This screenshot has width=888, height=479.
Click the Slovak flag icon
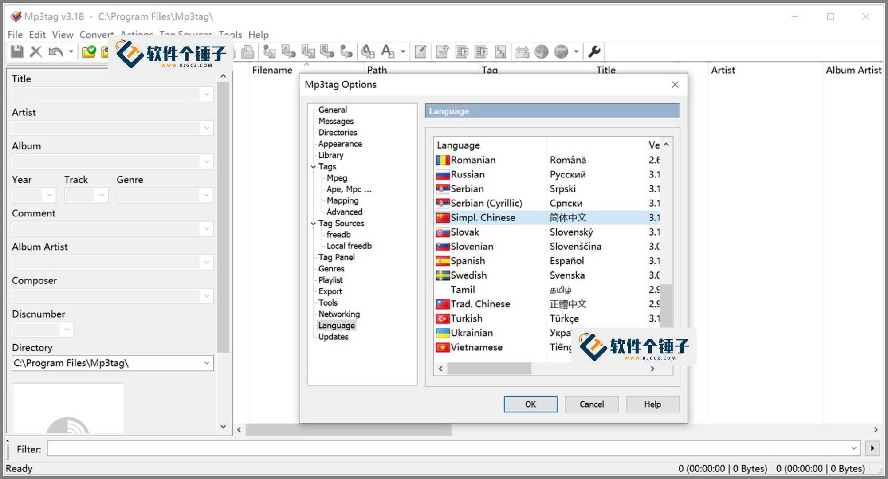point(442,232)
